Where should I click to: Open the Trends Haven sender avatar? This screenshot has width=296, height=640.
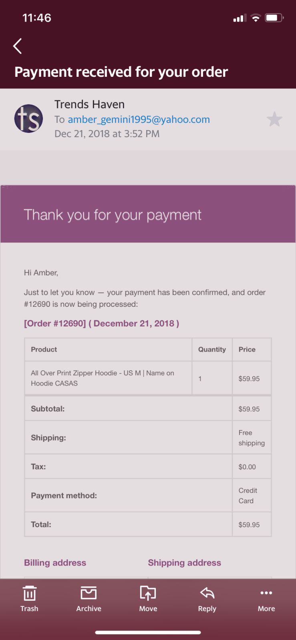coord(29,119)
